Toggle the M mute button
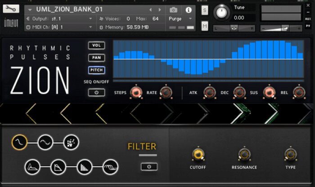Screen dimensions: 315x187 point(205,26)
